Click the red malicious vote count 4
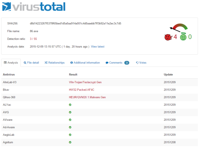The image size is (200, 147). point(175,37)
